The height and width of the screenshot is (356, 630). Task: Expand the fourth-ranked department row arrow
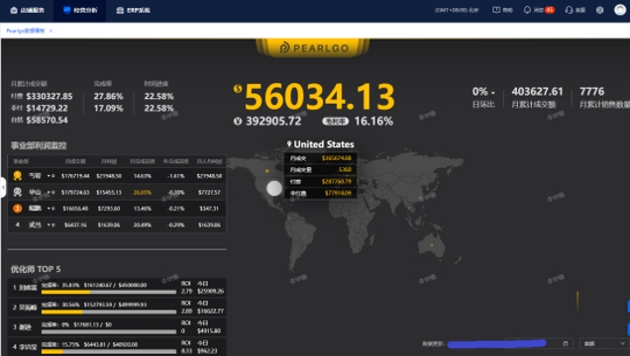49,224
